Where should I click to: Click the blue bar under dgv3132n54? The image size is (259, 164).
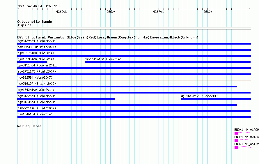point(66,99)
